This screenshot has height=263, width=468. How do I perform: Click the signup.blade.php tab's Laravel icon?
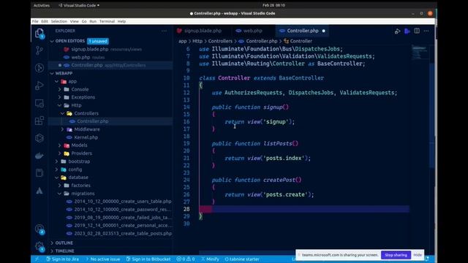click(x=179, y=31)
